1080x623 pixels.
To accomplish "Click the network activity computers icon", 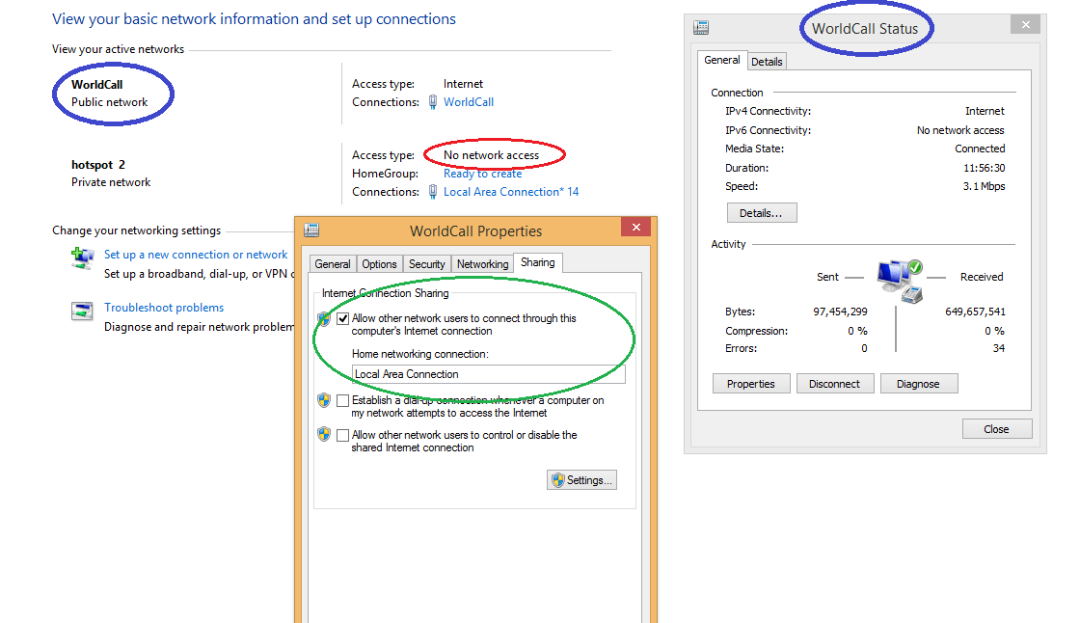I will [x=900, y=282].
